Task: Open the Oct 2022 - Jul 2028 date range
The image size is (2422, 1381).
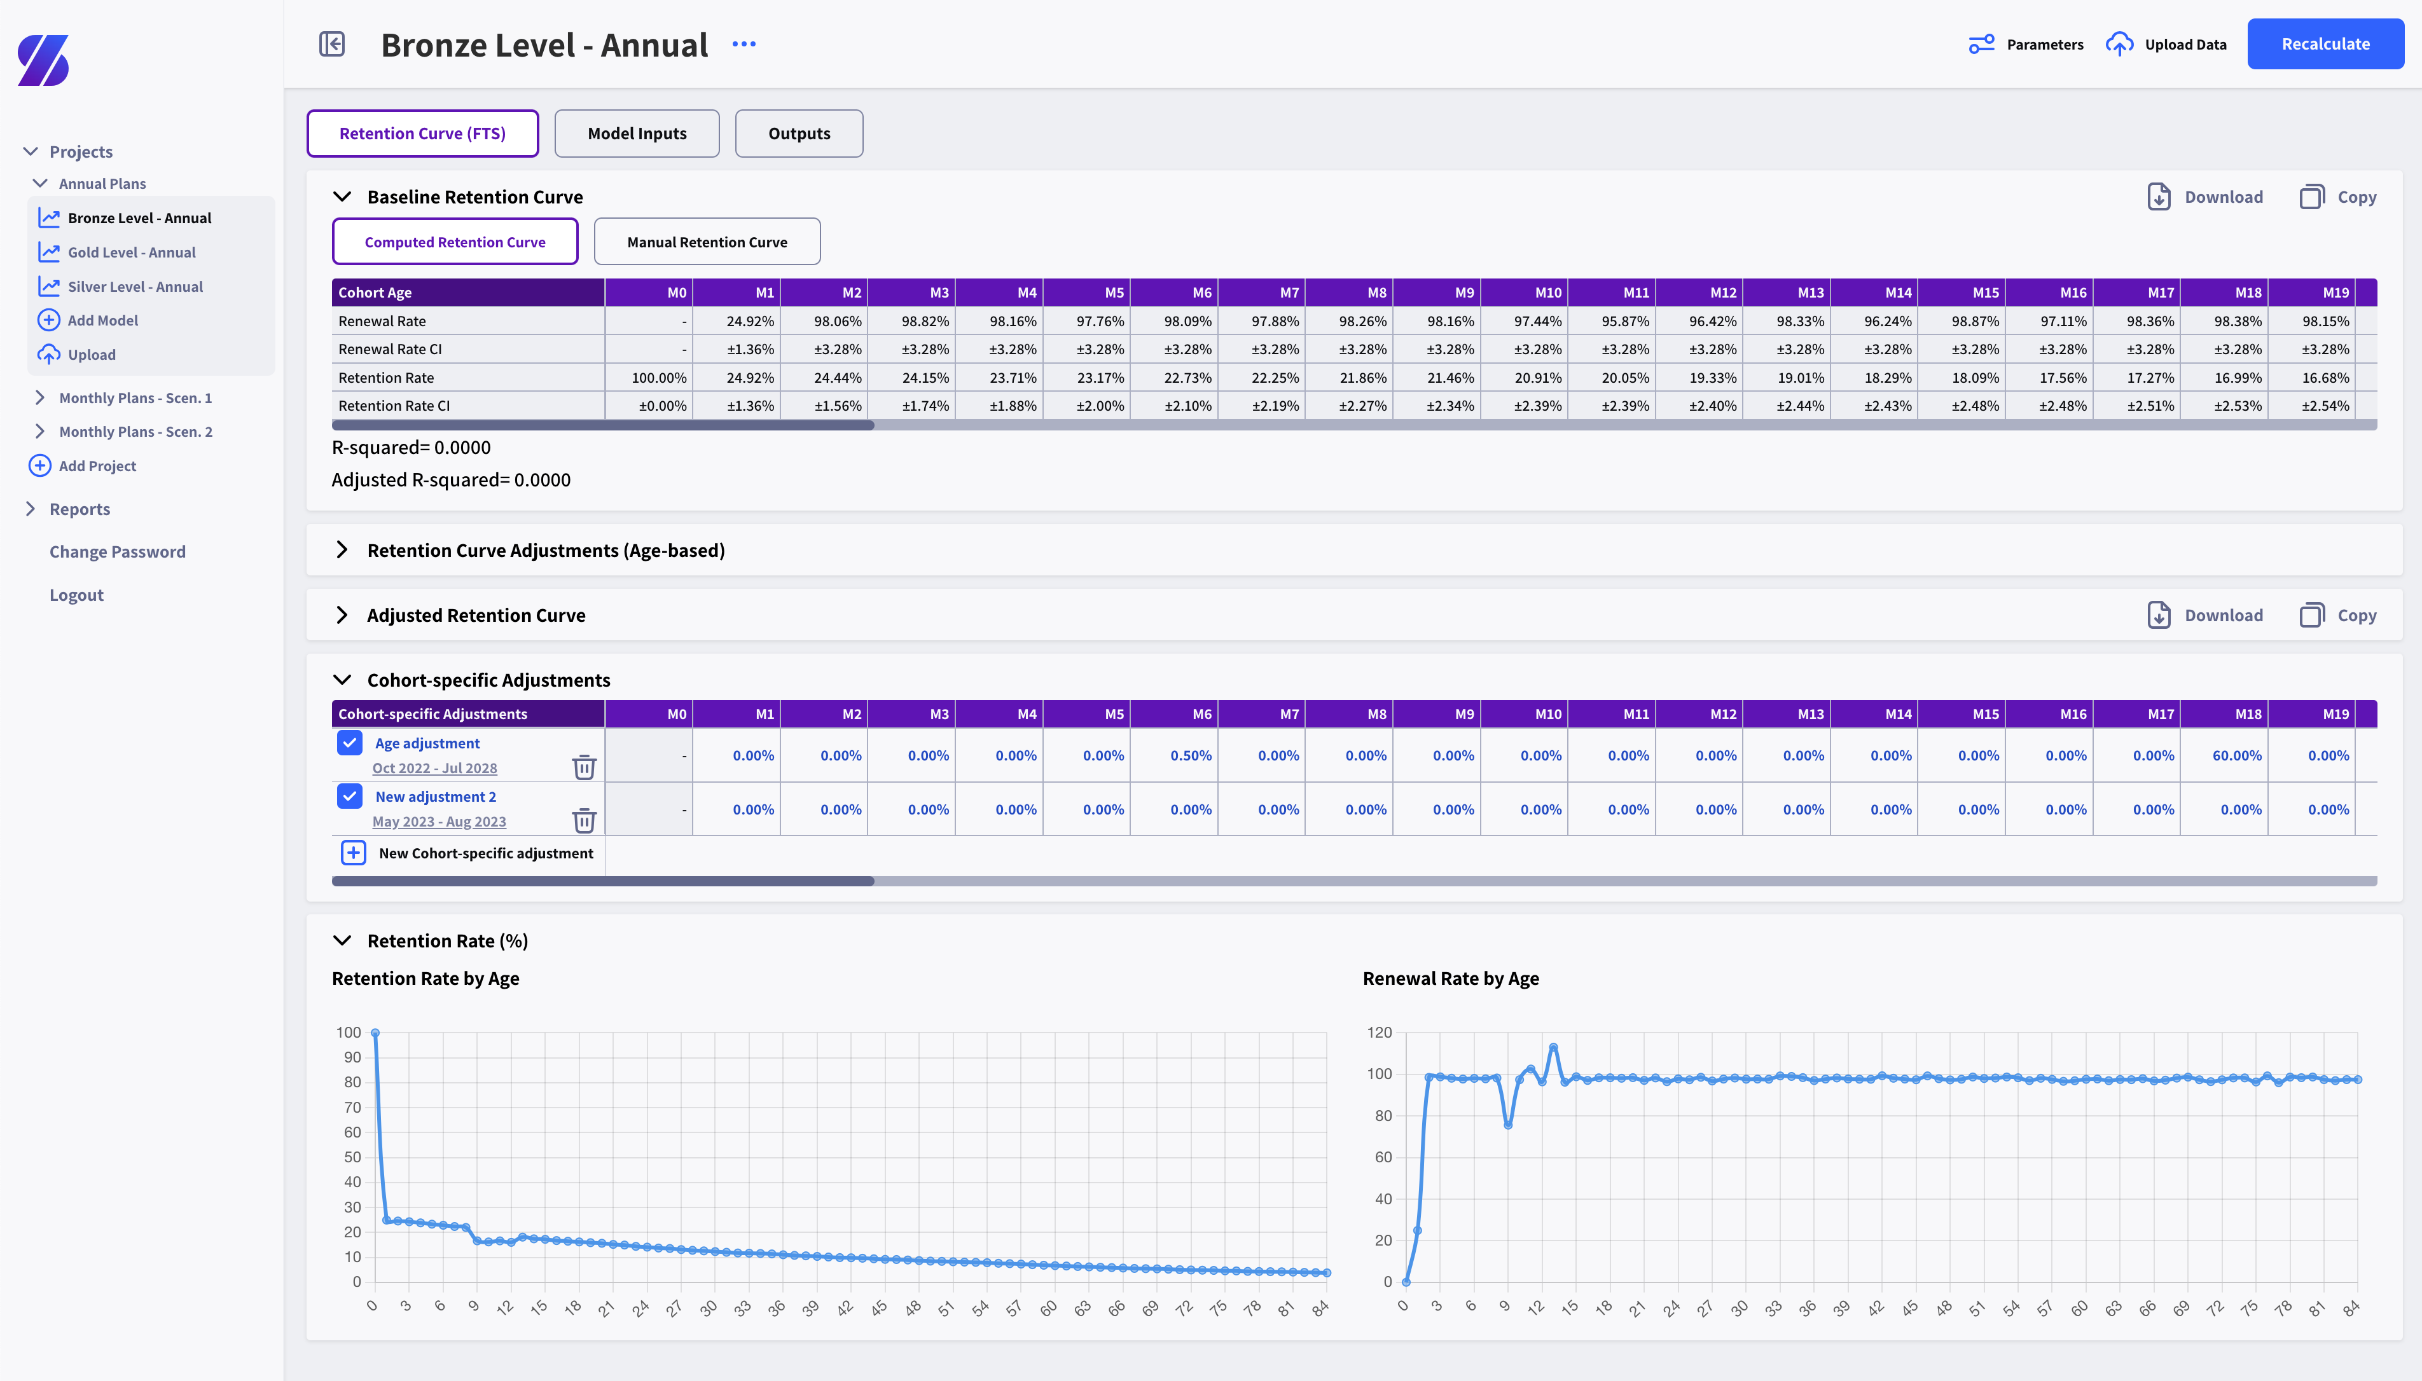Action: coord(434,768)
